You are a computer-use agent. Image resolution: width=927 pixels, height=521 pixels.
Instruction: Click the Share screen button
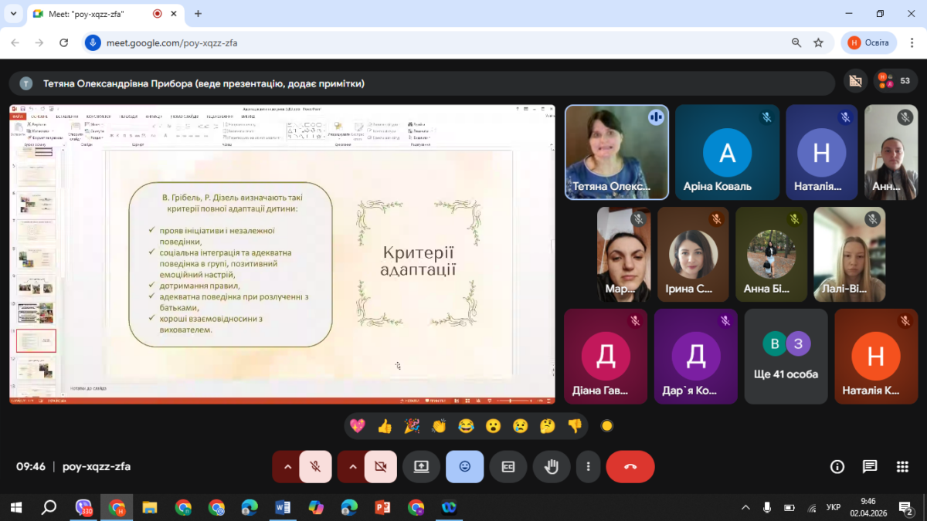click(x=421, y=466)
